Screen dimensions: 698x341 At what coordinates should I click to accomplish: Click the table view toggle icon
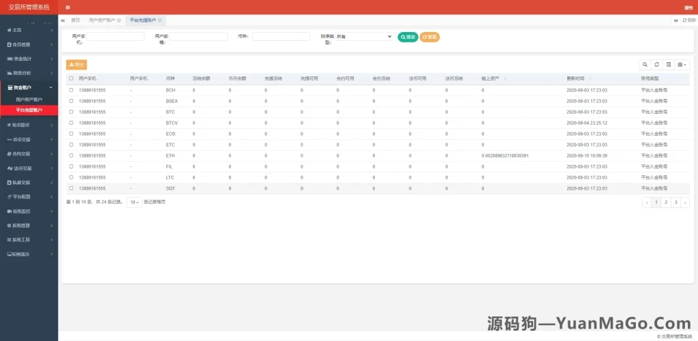(x=669, y=65)
